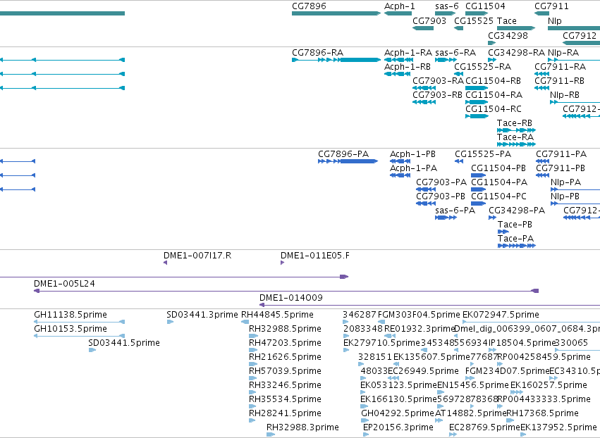Click the CG34298 gene label

508,35
